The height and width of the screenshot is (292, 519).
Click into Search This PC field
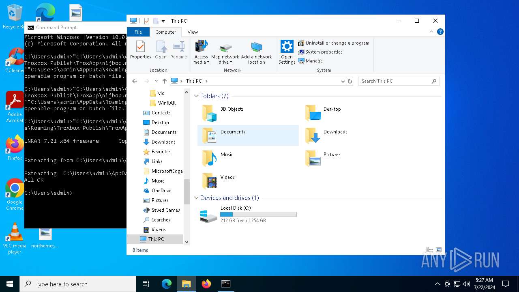click(399, 81)
